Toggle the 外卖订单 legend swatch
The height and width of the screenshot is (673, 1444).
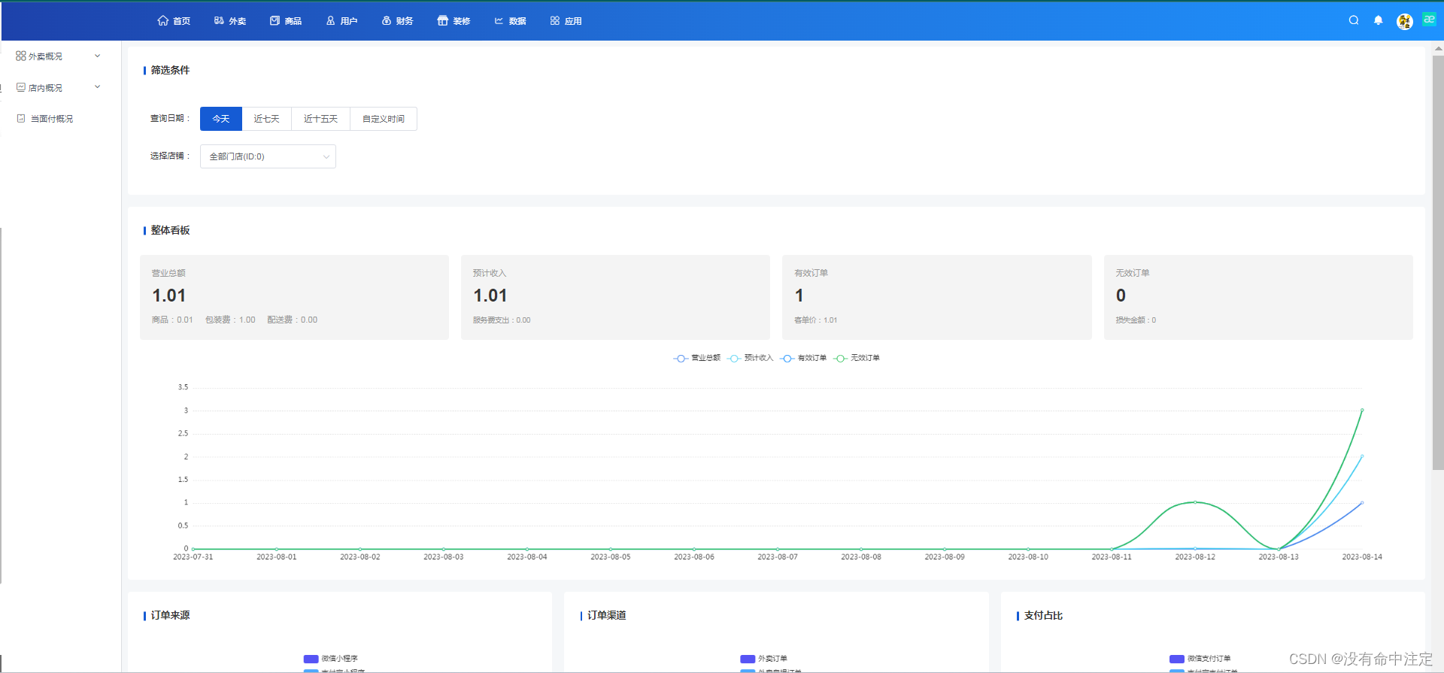(x=748, y=659)
